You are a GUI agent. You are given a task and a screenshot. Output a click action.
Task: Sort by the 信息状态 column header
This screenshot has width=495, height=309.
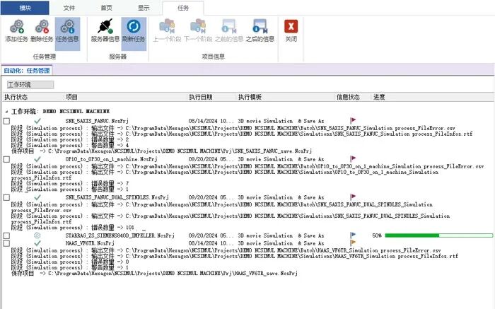click(x=348, y=97)
